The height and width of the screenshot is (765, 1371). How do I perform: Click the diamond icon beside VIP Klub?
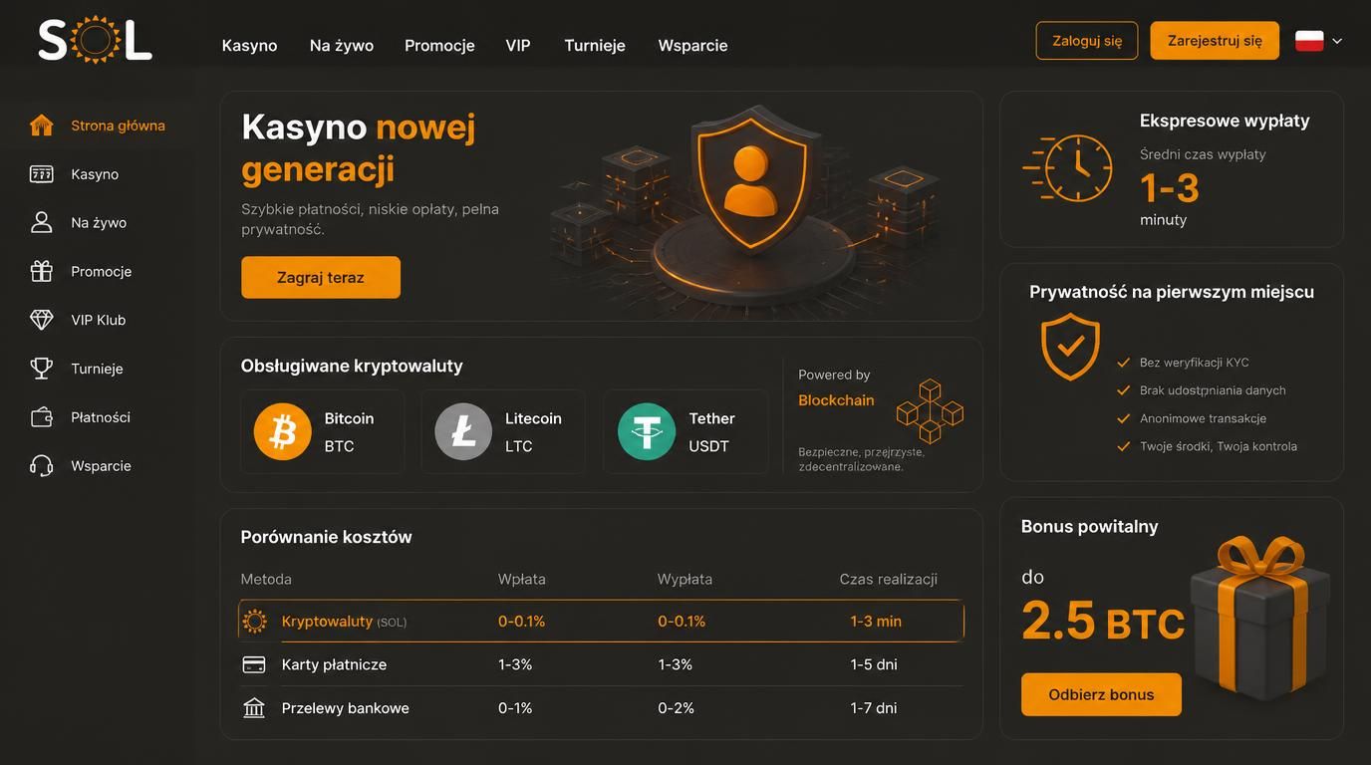click(41, 320)
